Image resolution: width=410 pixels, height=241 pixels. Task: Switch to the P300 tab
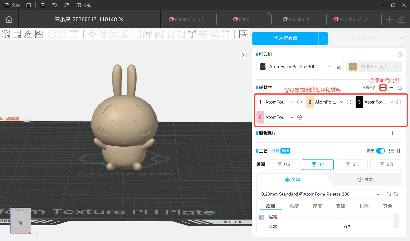(241, 19)
